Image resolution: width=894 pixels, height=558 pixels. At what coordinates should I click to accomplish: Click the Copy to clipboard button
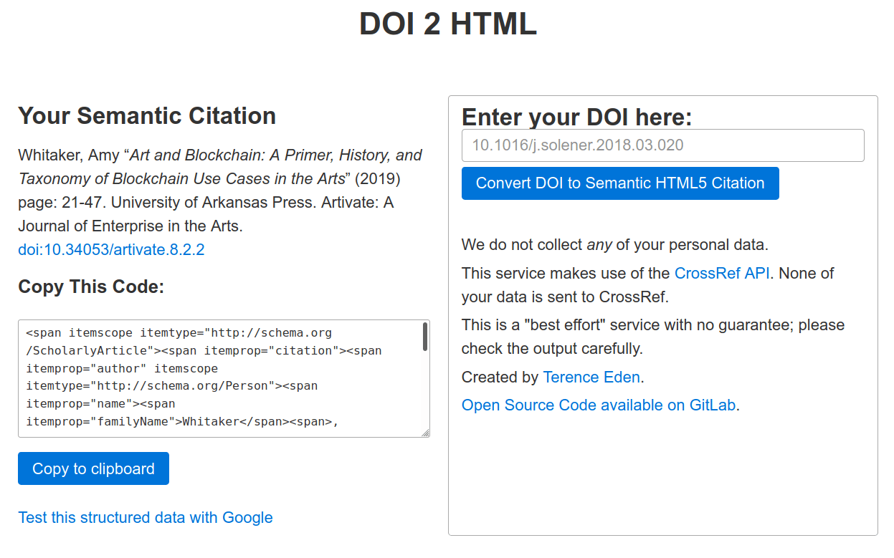coord(93,468)
